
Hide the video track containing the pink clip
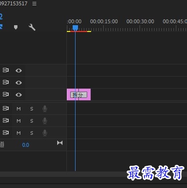coord(18,94)
